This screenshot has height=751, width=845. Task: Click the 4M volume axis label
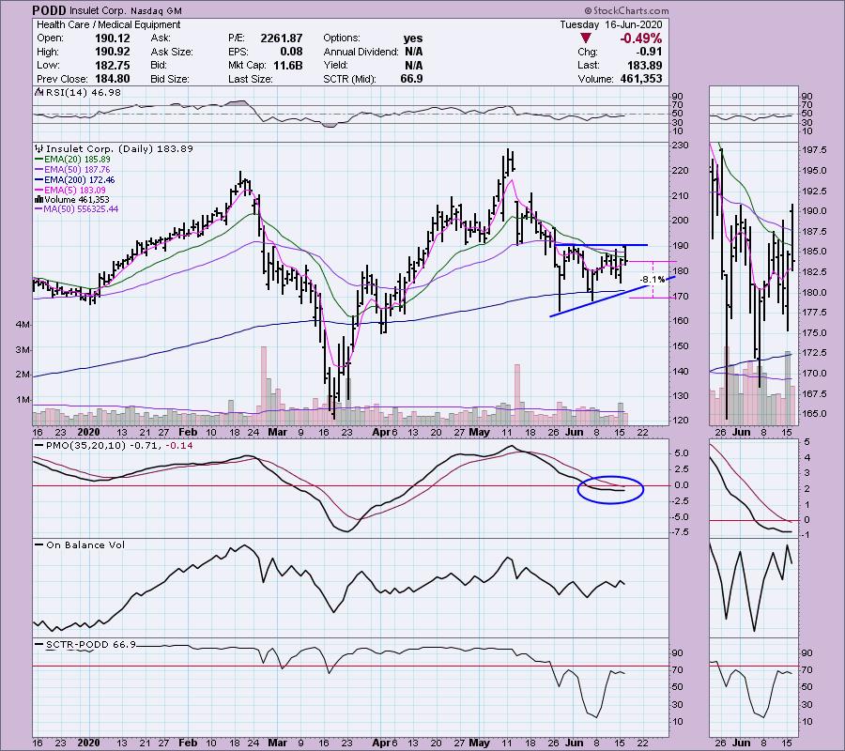[x=23, y=325]
